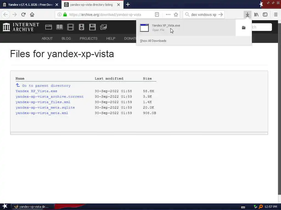281x210 pixels.
Task: Open Internet Archive Texts book icon
Action: pos(60,27)
